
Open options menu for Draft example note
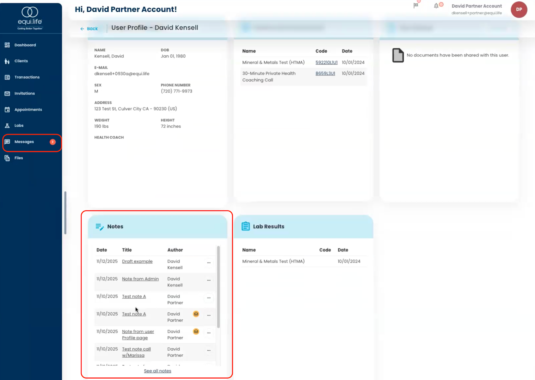click(209, 263)
